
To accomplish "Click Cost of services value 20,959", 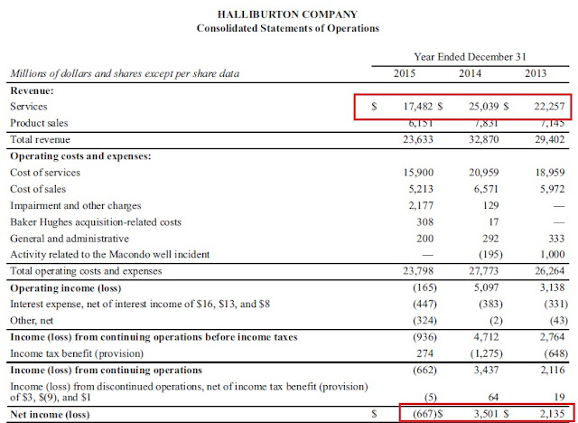I will pos(484,173).
